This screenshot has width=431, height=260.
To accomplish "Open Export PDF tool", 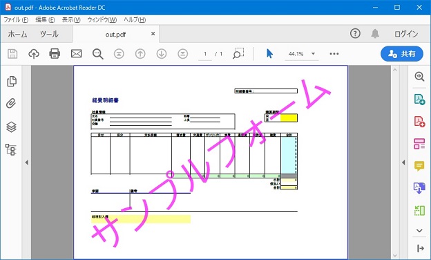I will coord(419,100).
